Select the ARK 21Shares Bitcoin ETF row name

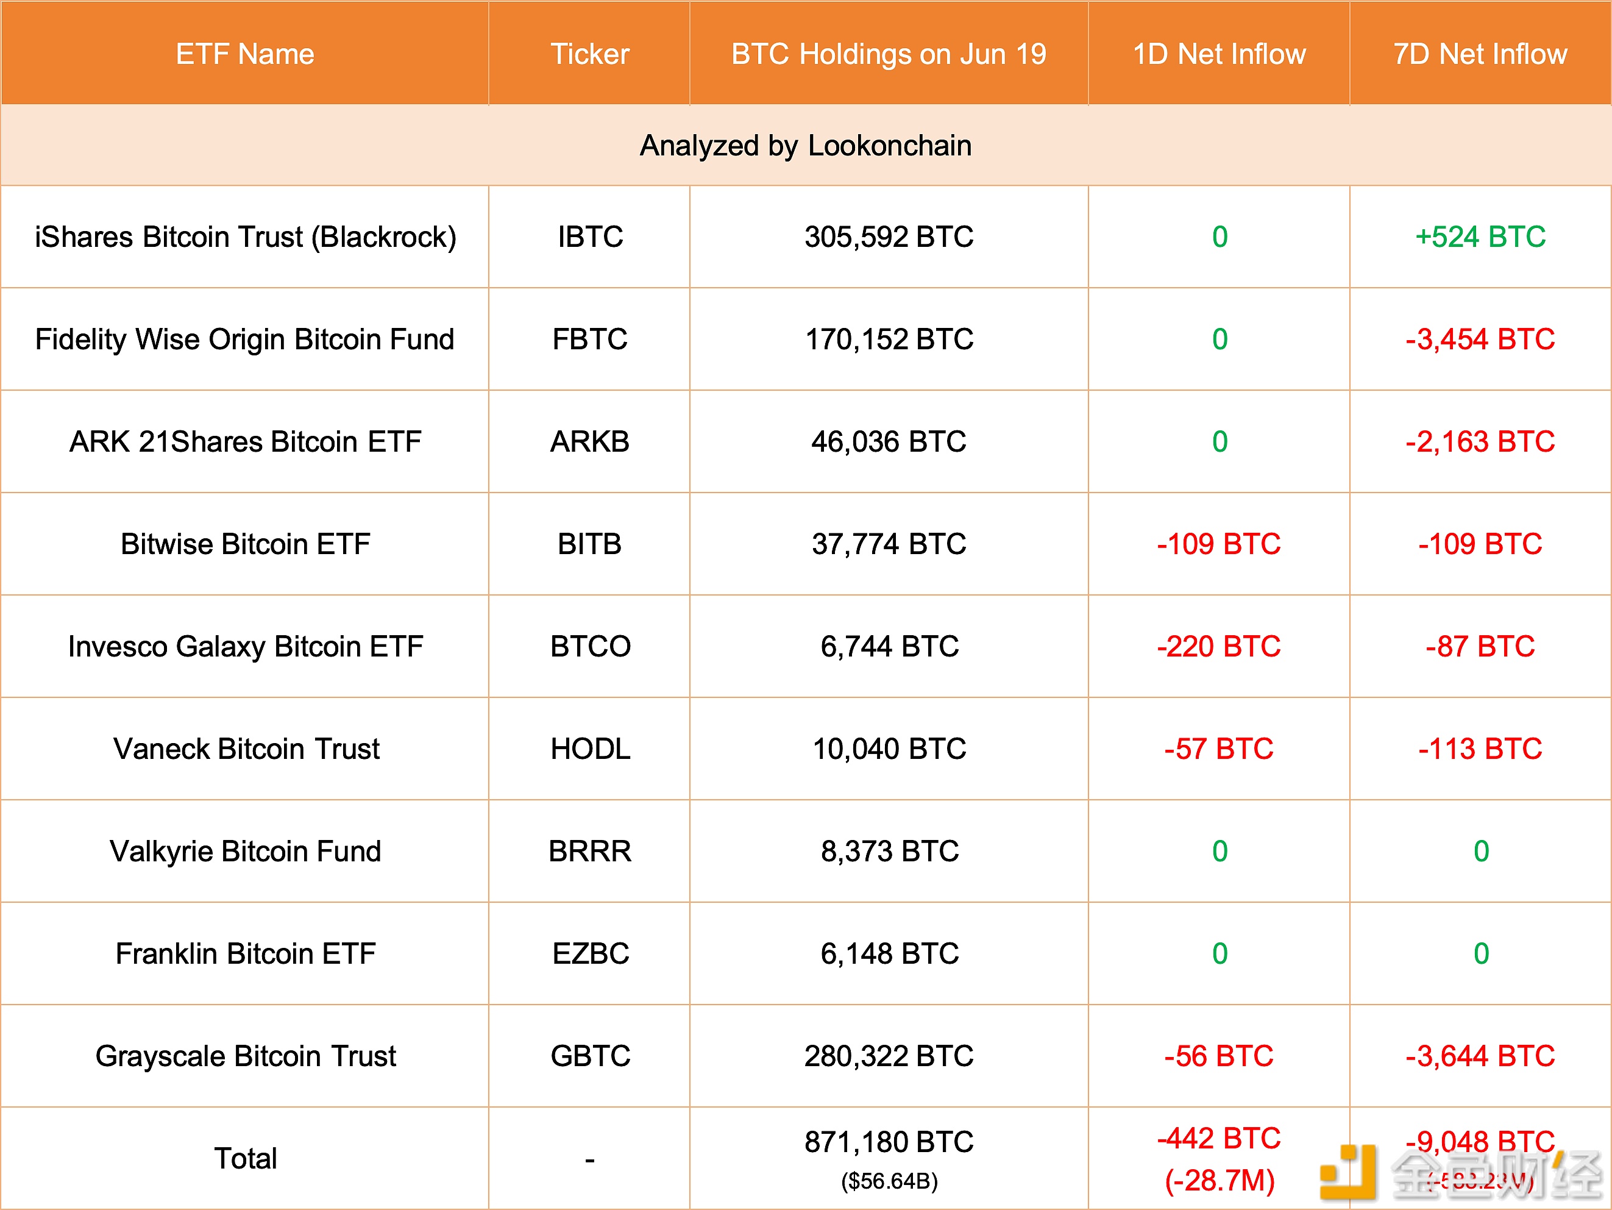point(245,442)
